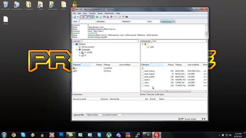Open uTorrent from the taskbar
This screenshot has width=246, height=138.
(x=109, y=135)
